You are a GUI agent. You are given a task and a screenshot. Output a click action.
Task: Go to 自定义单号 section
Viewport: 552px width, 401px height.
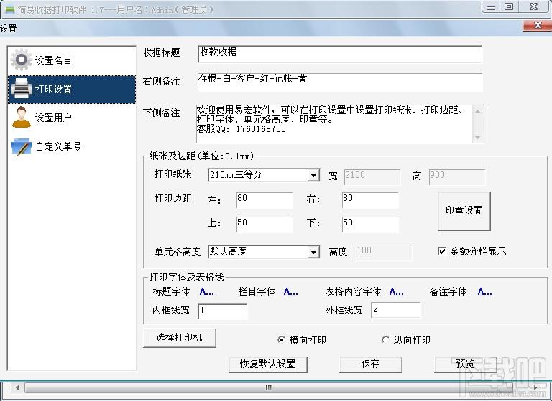click(x=71, y=146)
